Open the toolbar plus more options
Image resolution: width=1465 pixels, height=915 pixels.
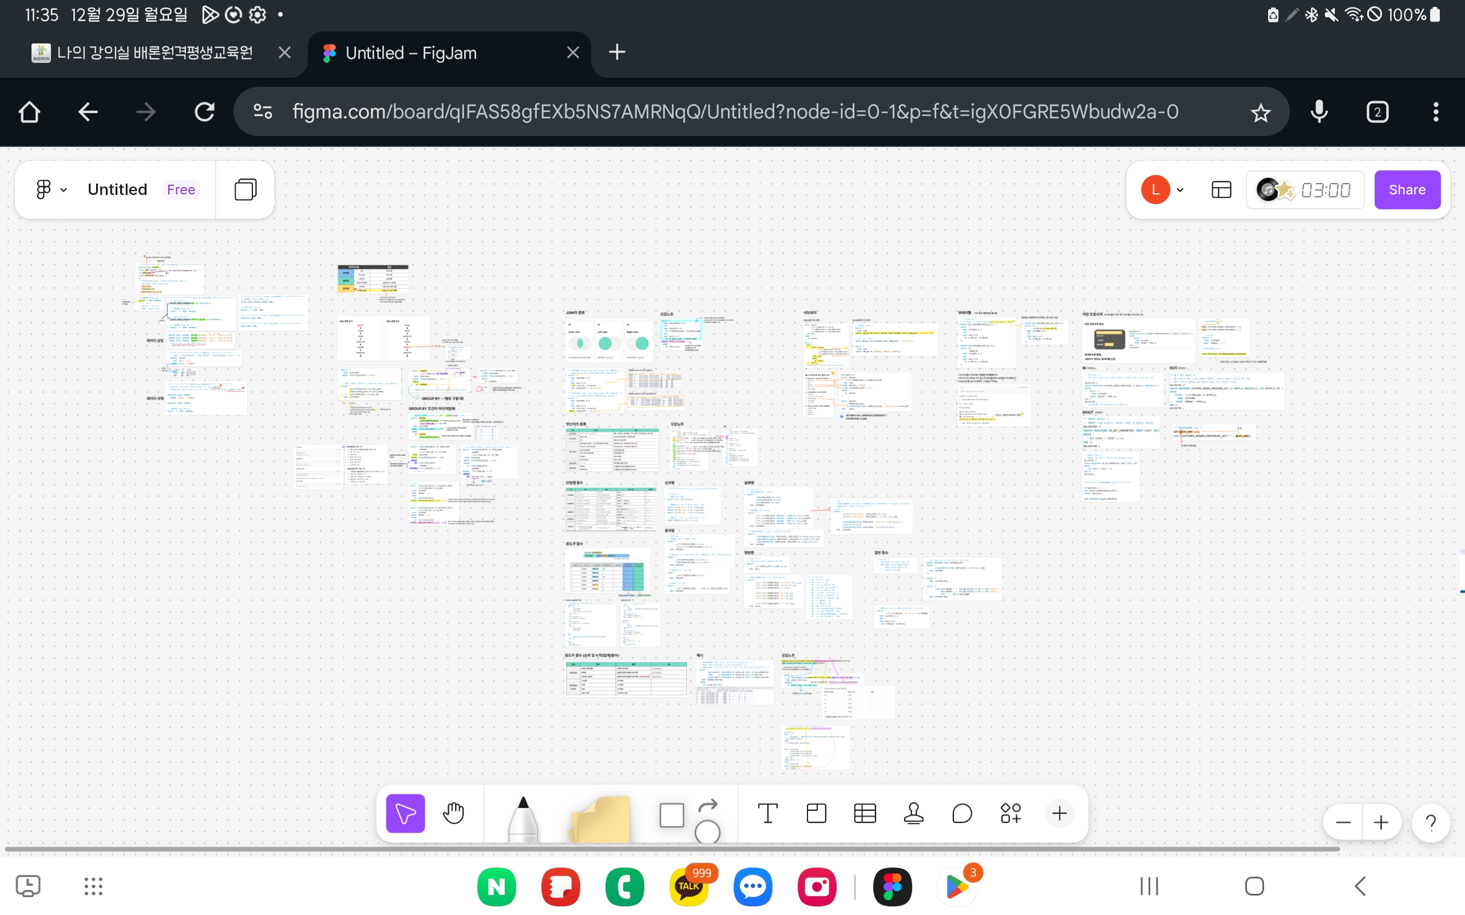[x=1059, y=813]
